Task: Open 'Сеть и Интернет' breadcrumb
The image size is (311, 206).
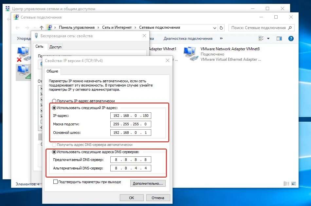Action: 117,27
